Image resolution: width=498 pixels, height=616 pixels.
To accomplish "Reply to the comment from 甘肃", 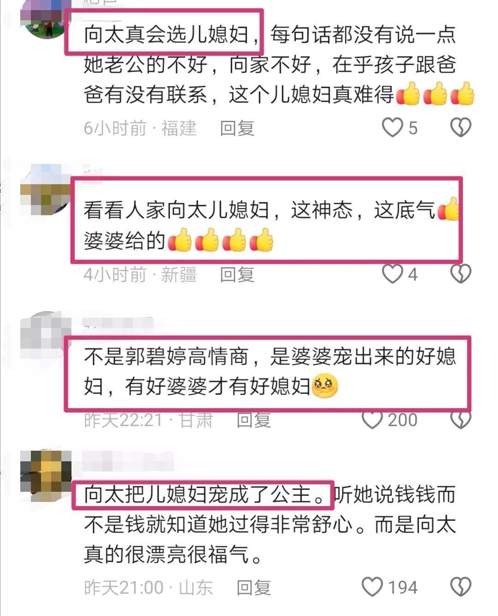I will (x=254, y=420).
